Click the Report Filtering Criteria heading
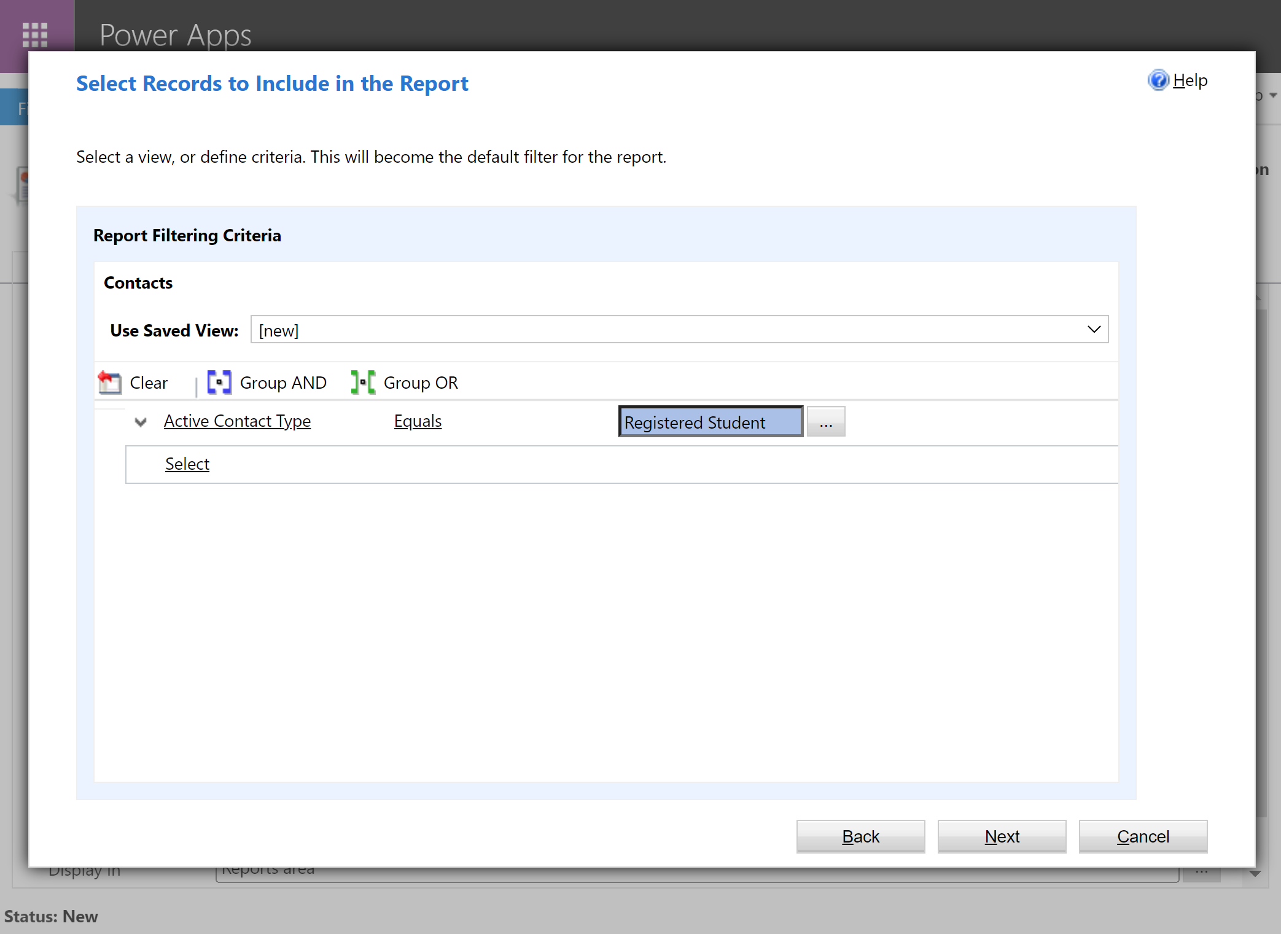This screenshot has height=934, width=1281. coord(187,236)
